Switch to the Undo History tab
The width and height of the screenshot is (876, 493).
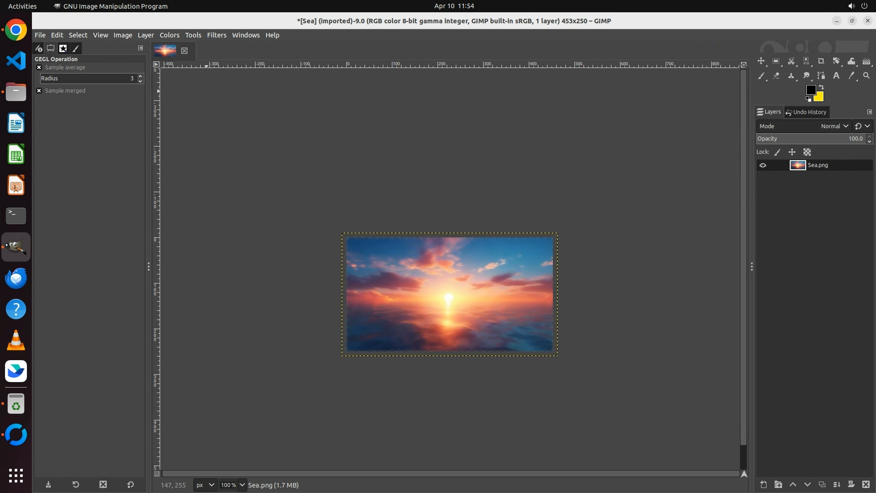coord(806,112)
